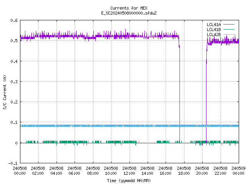Click the 240508 22:00 x-axis tick label
Screen dimensions: 246x184
point(220,171)
